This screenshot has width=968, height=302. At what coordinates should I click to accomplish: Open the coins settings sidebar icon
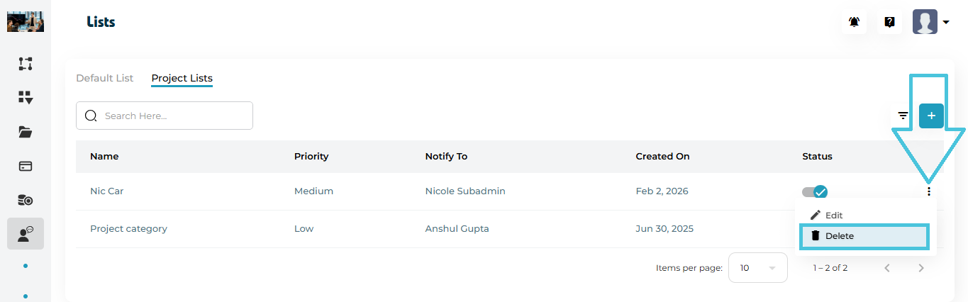(x=26, y=201)
